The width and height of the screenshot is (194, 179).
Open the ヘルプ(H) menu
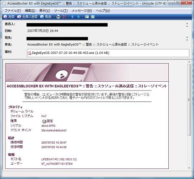tap(103, 11)
